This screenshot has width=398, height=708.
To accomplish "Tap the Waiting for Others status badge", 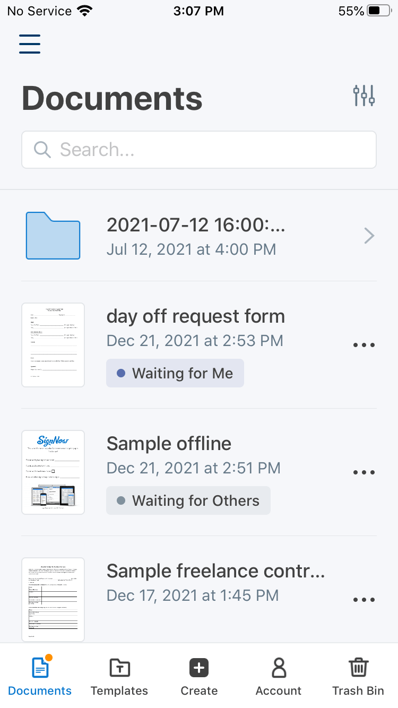I will (188, 500).
